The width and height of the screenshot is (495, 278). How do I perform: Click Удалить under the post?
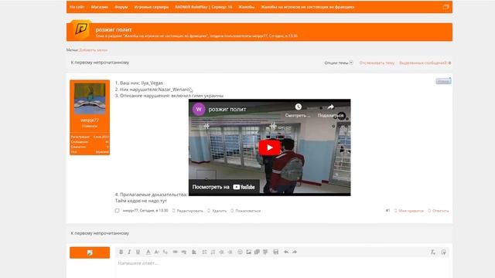217,211
